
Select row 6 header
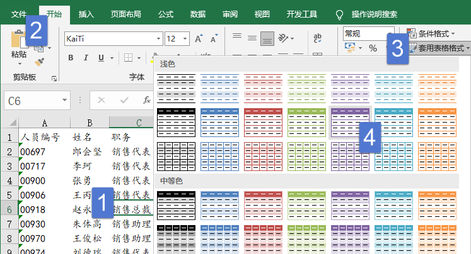tap(9, 209)
